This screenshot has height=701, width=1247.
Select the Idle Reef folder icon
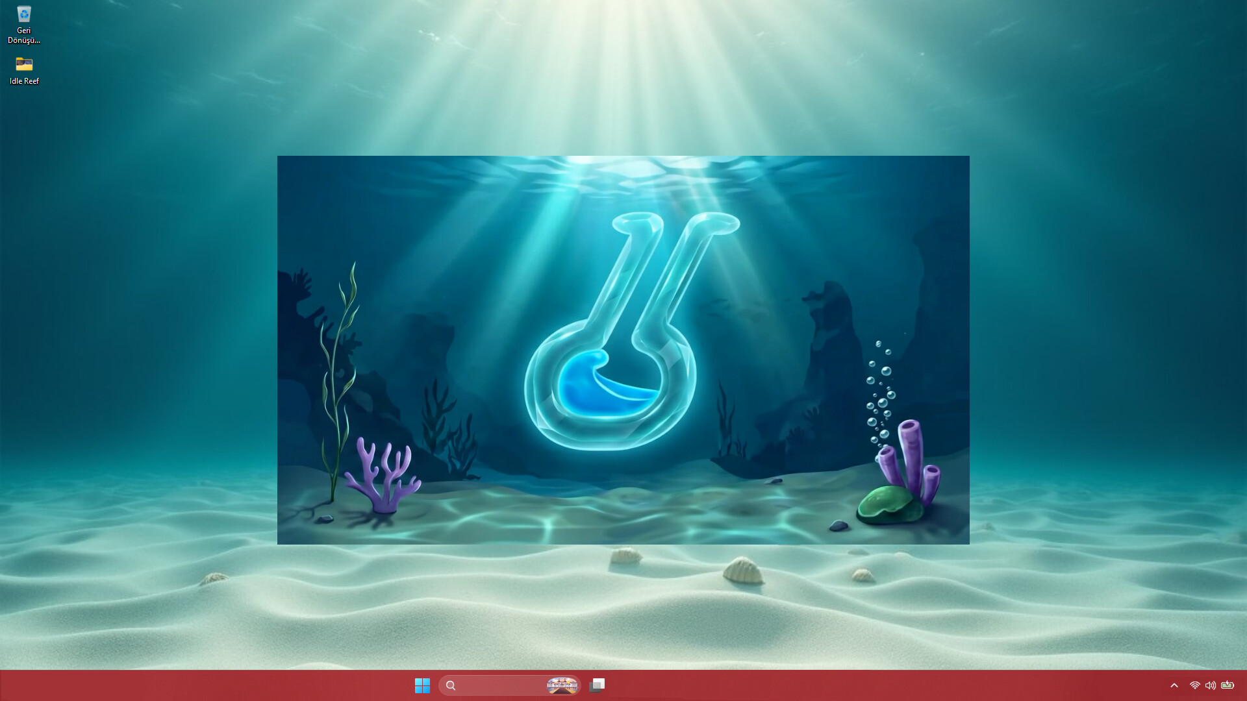(24, 70)
